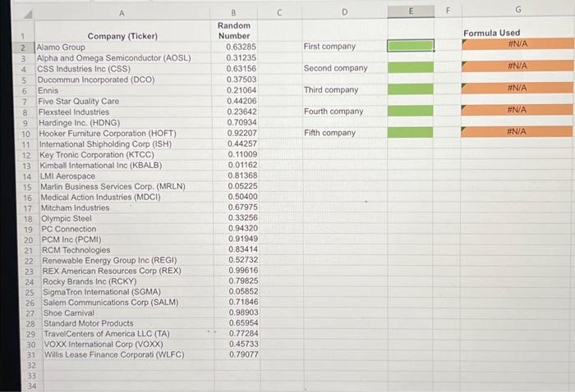
Task: Select REX American Resources Corp (REX) cell
Action: (x=129, y=271)
